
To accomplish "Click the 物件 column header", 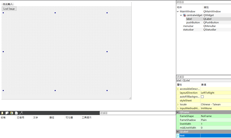I will (179, 7).
